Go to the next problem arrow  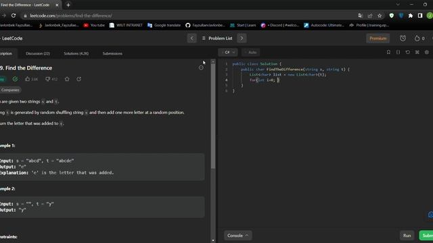(242, 38)
